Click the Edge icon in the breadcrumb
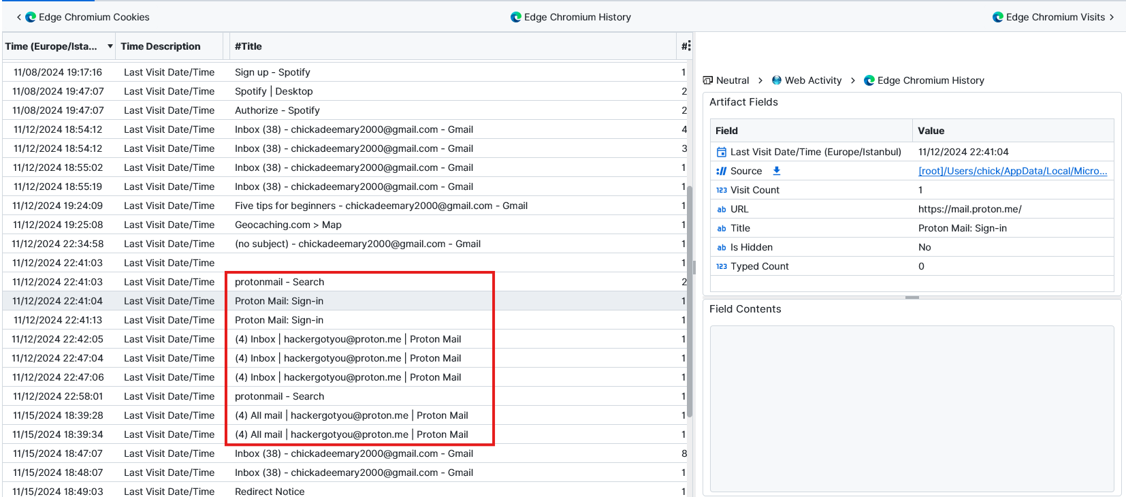Screen dimensions: 1126x497 [x=869, y=80]
